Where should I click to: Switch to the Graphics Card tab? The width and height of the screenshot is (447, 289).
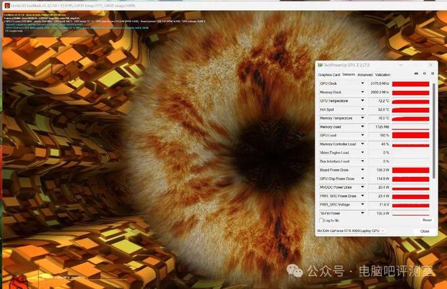(x=329, y=75)
